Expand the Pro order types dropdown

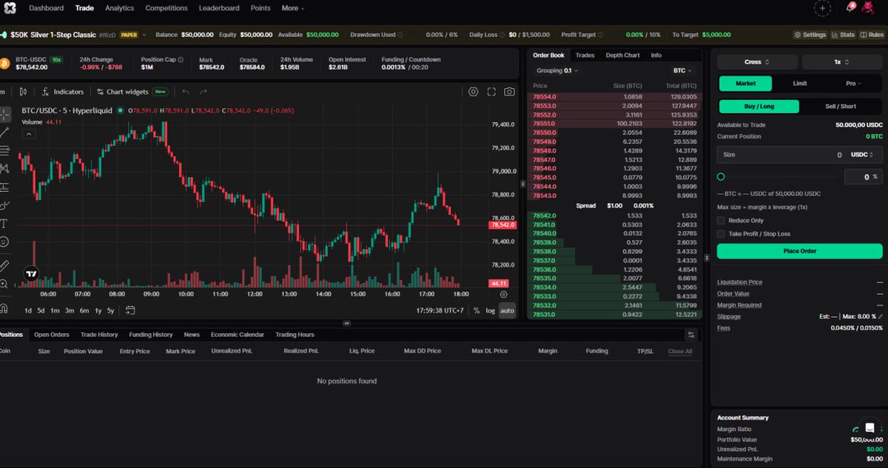click(x=855, y=83)
